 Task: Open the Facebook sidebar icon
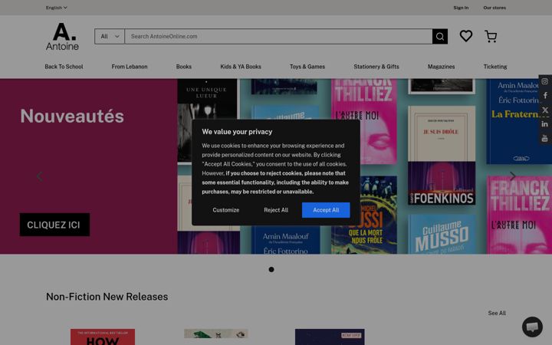(x=544, y=95)
